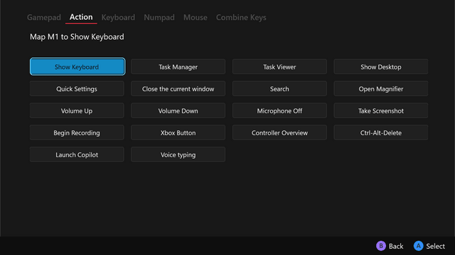Select the Task Viewer action
Viewport: 455px width, 255px height.
279,67
